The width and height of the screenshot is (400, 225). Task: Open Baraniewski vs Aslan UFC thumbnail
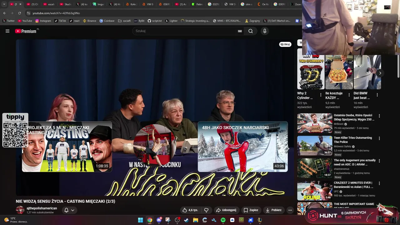point(315,191)
